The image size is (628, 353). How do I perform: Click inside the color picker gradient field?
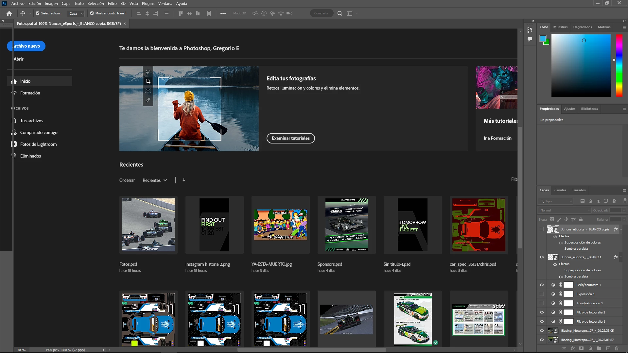pos(581,65)
